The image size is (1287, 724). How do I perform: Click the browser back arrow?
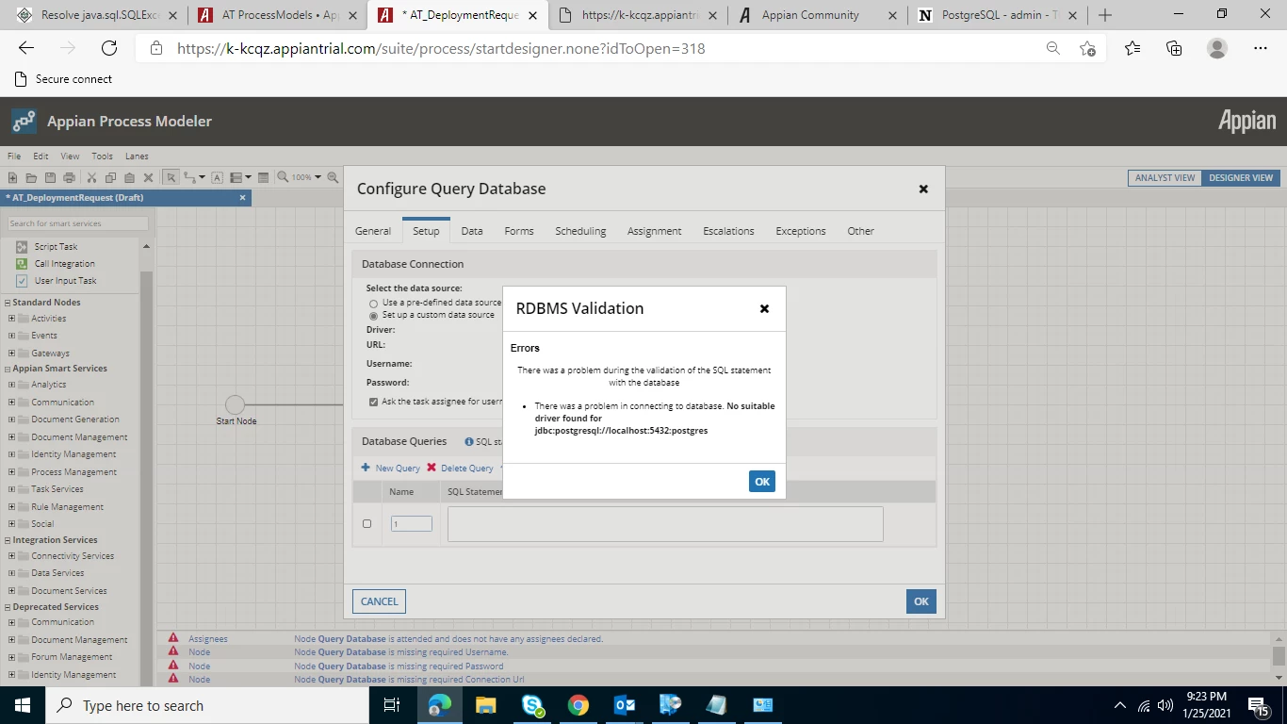pyautogui.click(x=26, y=48)
